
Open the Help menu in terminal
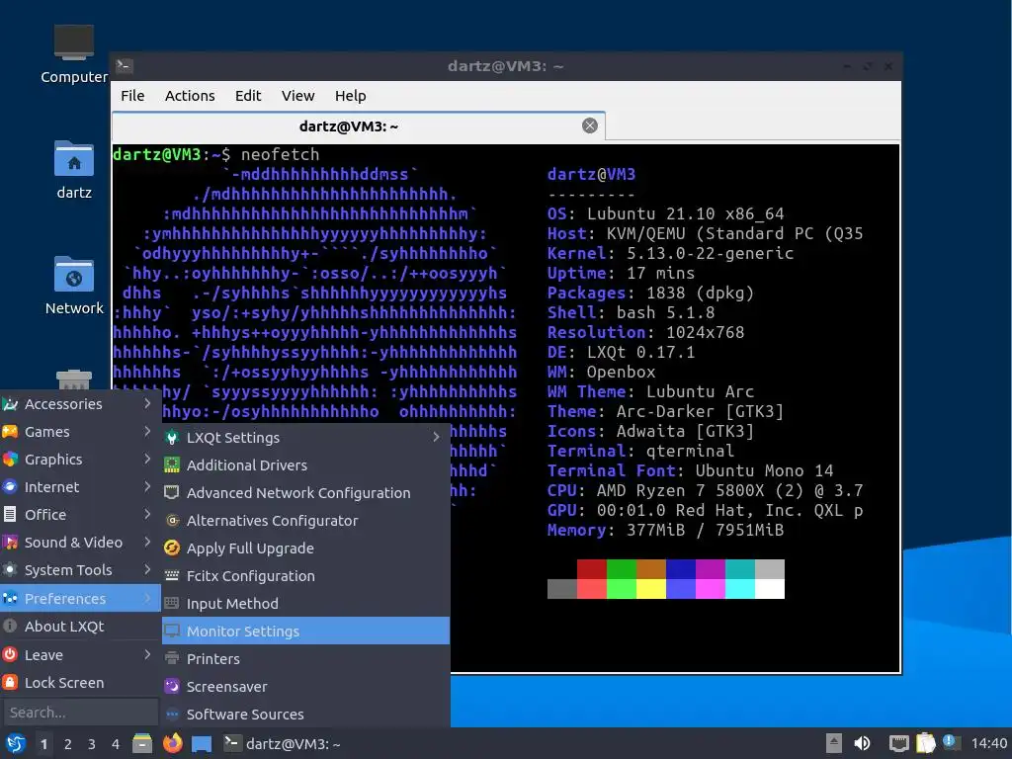351,96
